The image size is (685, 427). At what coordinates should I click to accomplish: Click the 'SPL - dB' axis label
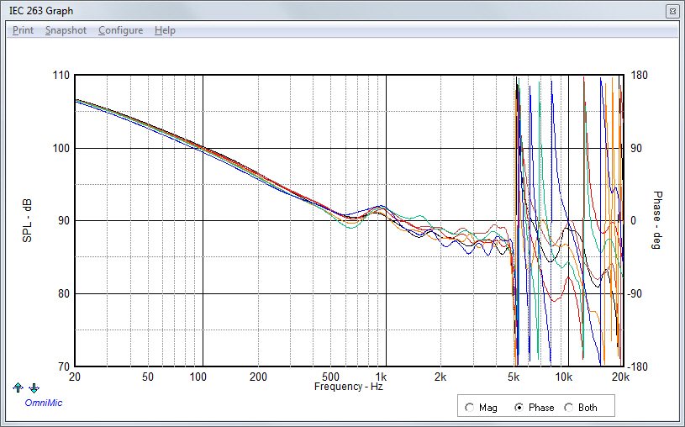point(27,221)
